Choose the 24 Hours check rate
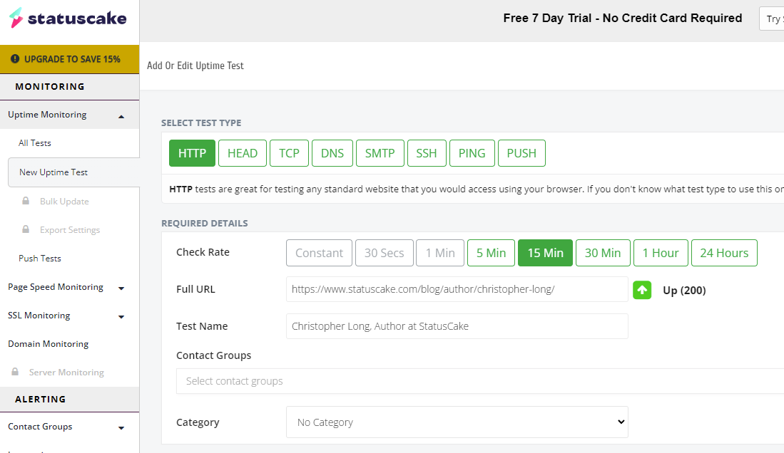Screen dimensions: 784x453 (724, 253)
